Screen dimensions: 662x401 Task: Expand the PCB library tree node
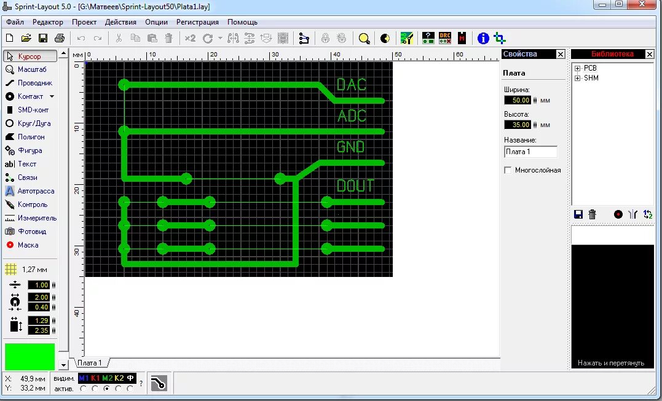(x=578, y=68)
